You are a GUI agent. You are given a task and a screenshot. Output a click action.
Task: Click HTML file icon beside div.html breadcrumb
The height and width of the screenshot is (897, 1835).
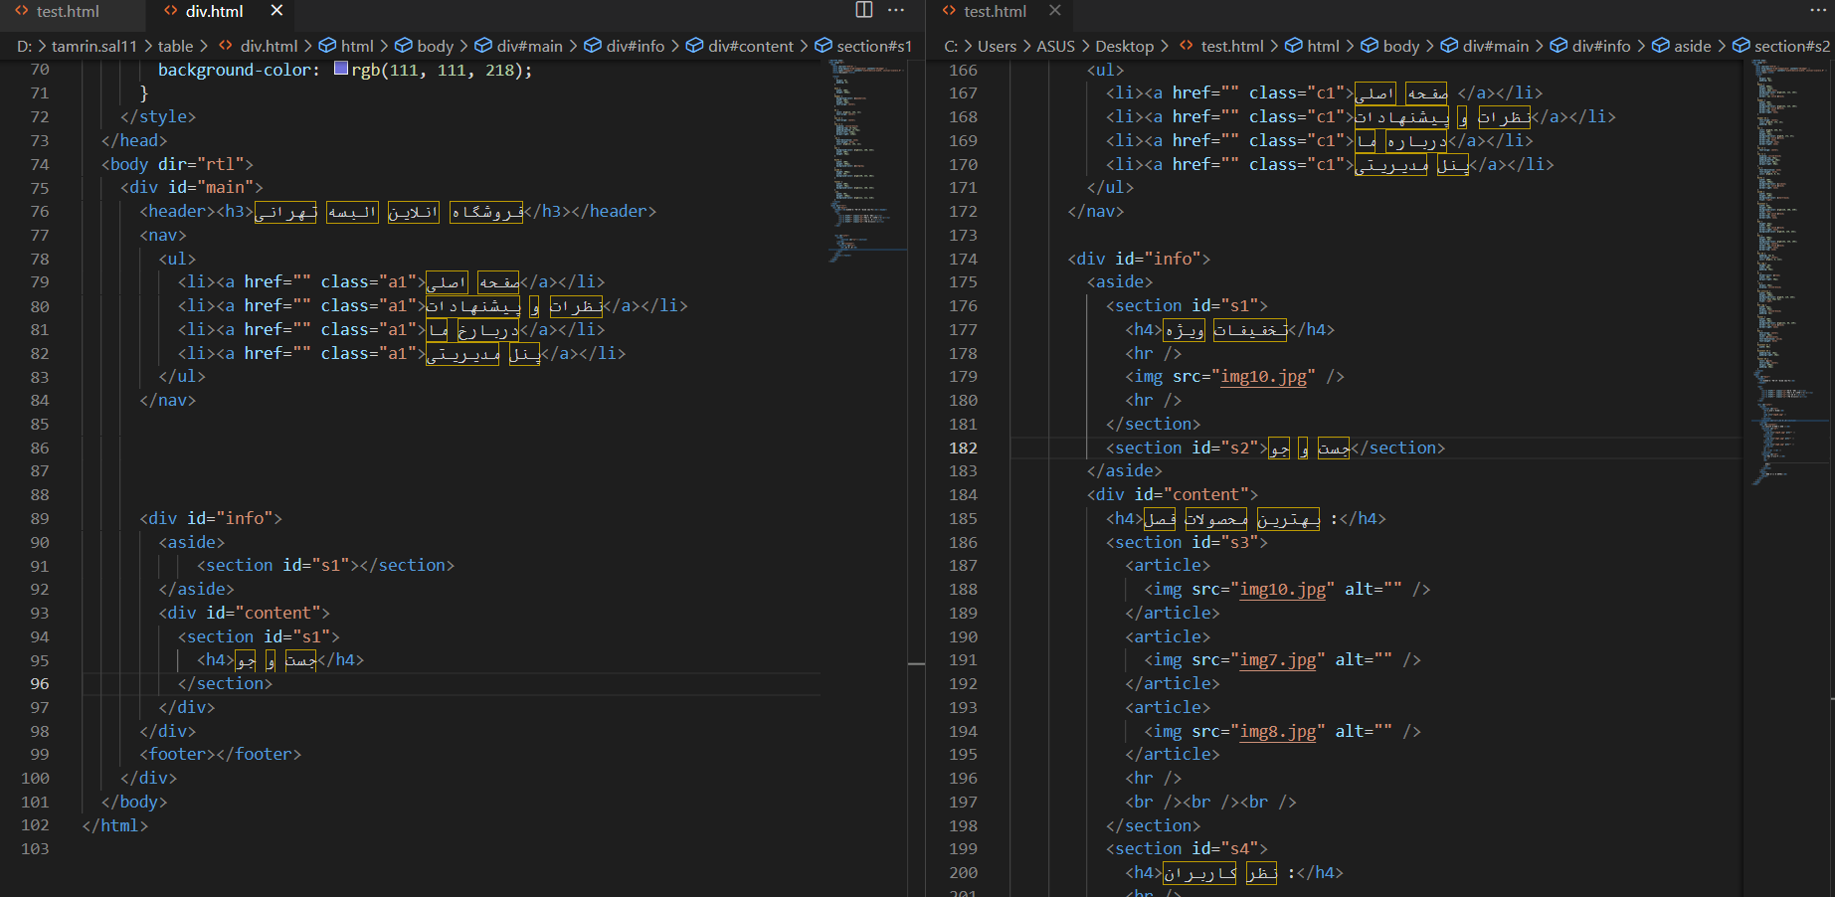click(226, 46)
